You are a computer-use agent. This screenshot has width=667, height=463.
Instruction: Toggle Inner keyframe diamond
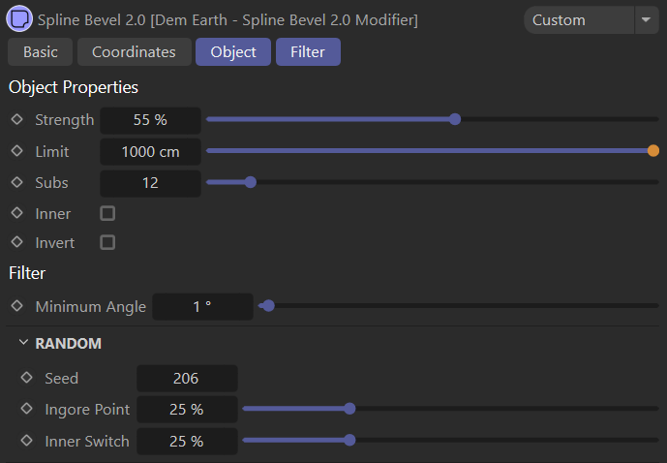coord(17,213)
